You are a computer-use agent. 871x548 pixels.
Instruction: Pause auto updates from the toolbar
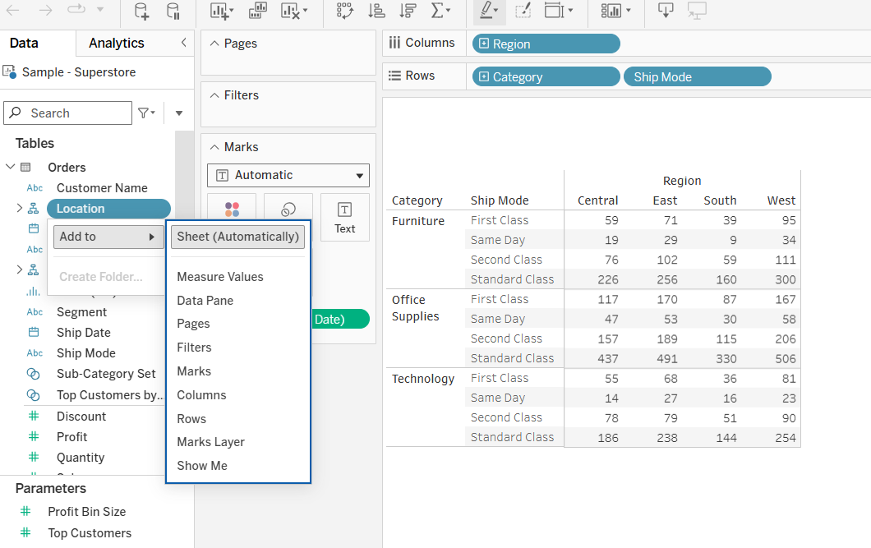click(x=173, y=12)
